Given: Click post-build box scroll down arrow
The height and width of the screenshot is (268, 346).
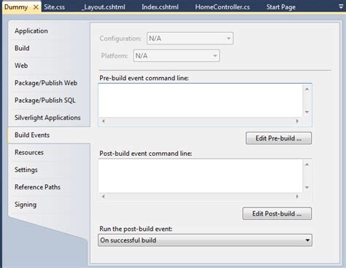Looking at the screenshot, I should coord(307,187).
